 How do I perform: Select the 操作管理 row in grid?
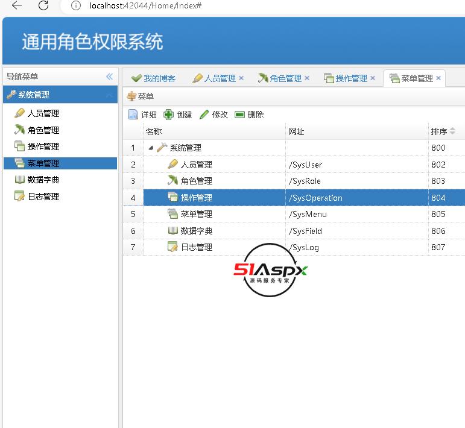[x=294, y=198]
